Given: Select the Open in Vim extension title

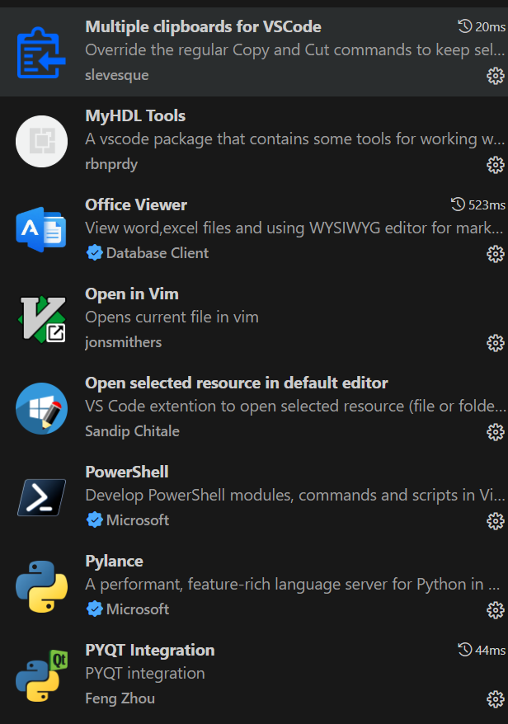Looking at the screenshot, I should pyautogui.click(x=132, y=294).
